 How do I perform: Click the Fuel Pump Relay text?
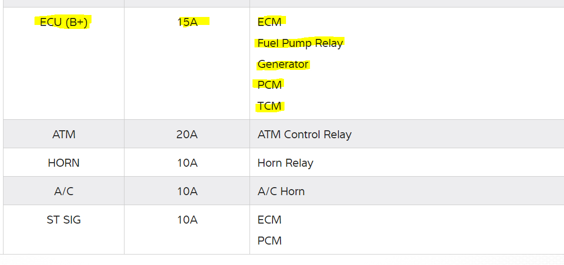[300, 43]
